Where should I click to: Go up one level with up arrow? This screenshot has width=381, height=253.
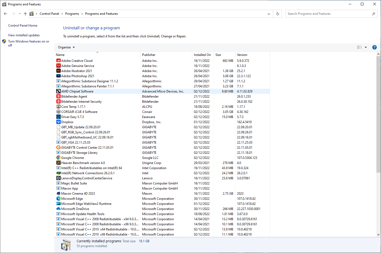pos(25,14)
